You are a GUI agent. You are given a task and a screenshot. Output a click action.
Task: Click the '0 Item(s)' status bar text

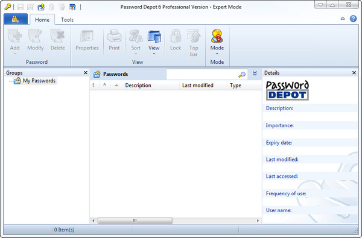click(64, 230)
